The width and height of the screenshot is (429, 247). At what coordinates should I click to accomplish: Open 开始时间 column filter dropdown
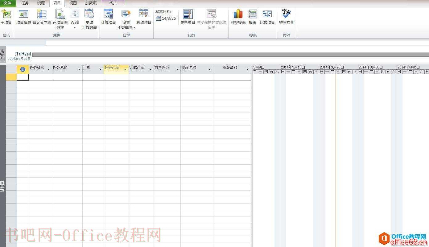125,69
